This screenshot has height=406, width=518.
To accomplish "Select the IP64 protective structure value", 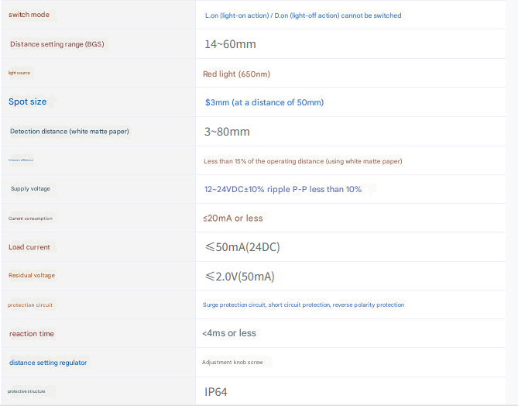I will tap(216, 392).
